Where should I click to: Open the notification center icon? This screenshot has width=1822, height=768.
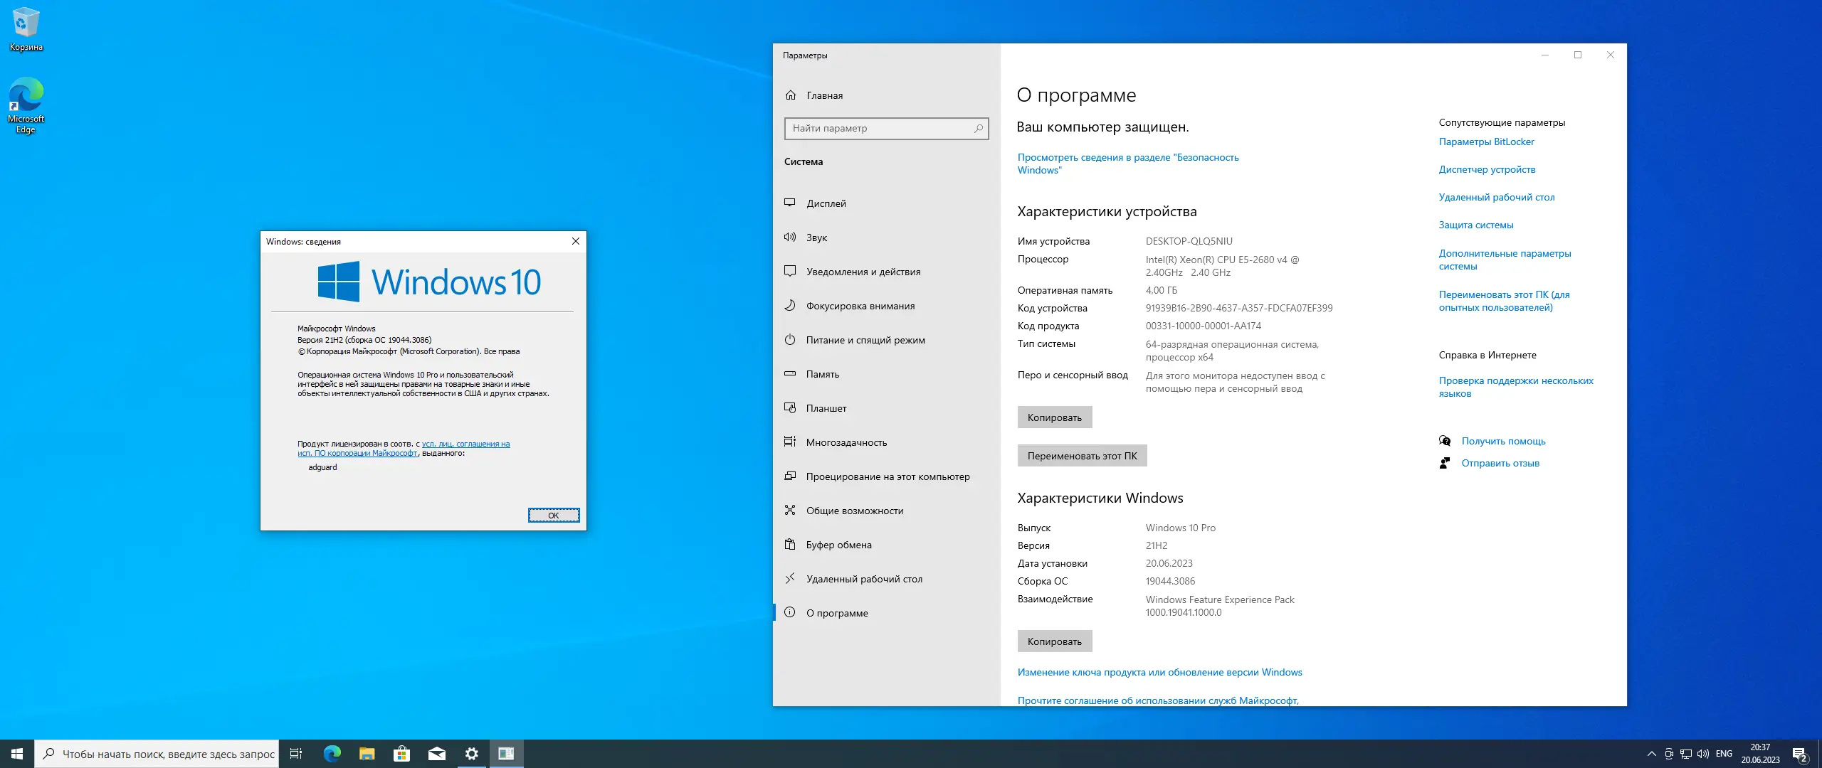1799,754
